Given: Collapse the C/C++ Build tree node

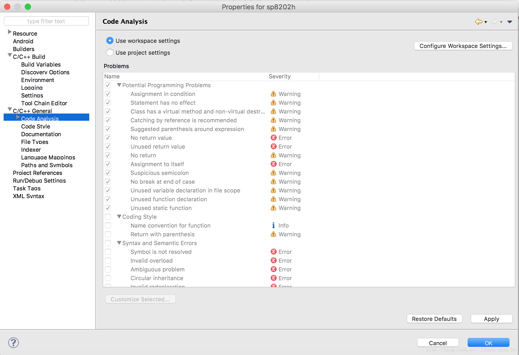Looking at the screenshot, I should (x=10, y=55).
